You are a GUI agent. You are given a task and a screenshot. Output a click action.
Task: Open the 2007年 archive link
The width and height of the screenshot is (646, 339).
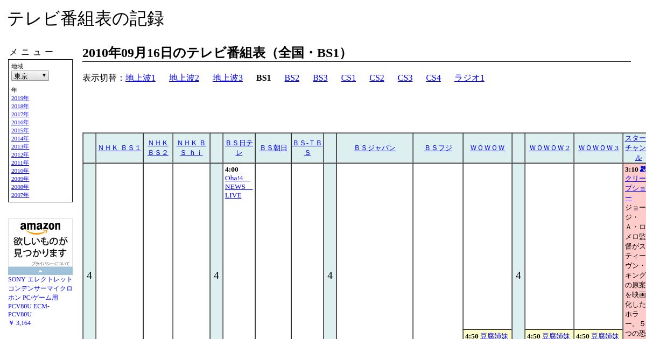[x=20, y=195]
